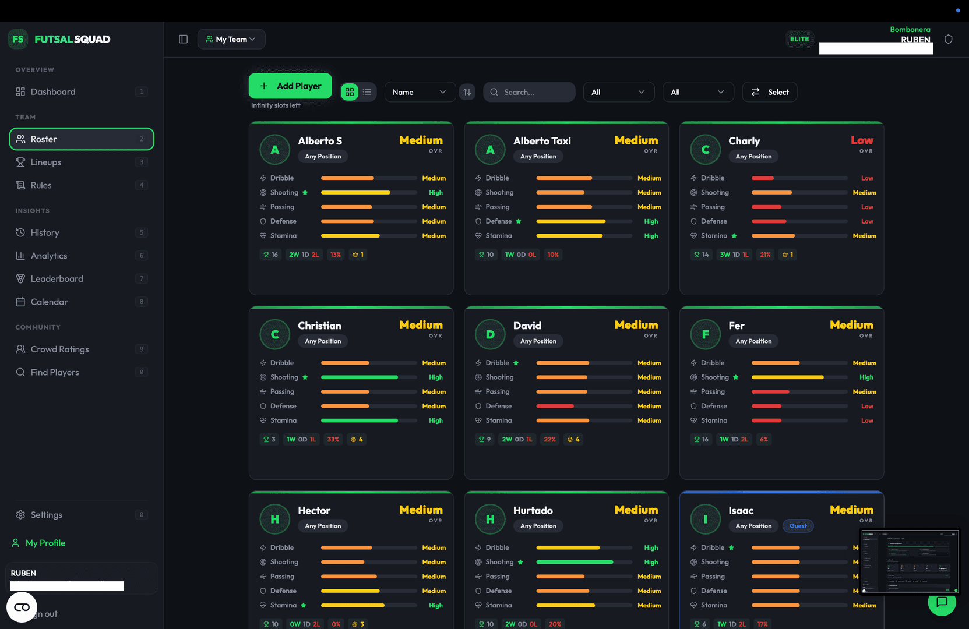Click the Calendar sidebar icon

pyautogui.click(x=20, y=302)
